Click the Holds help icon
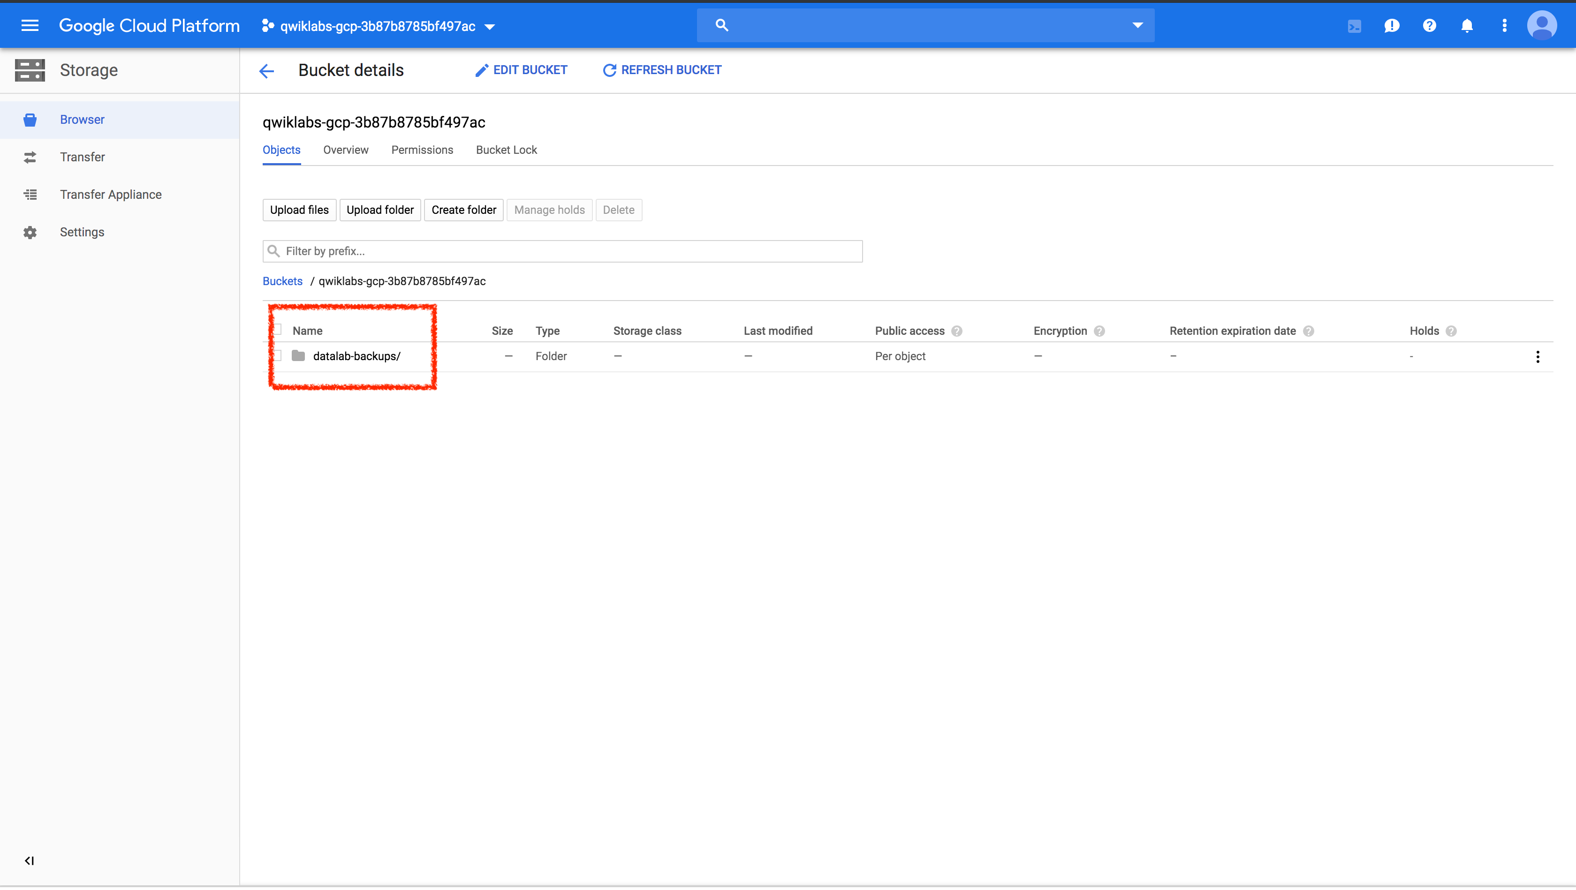 point(1451,331)
